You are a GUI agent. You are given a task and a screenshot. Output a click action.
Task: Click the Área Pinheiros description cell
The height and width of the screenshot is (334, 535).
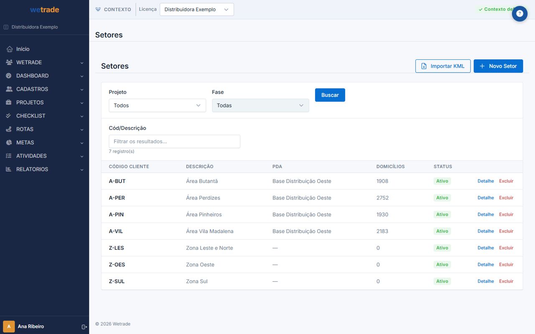pyautogui.click(x=204, y=215)
